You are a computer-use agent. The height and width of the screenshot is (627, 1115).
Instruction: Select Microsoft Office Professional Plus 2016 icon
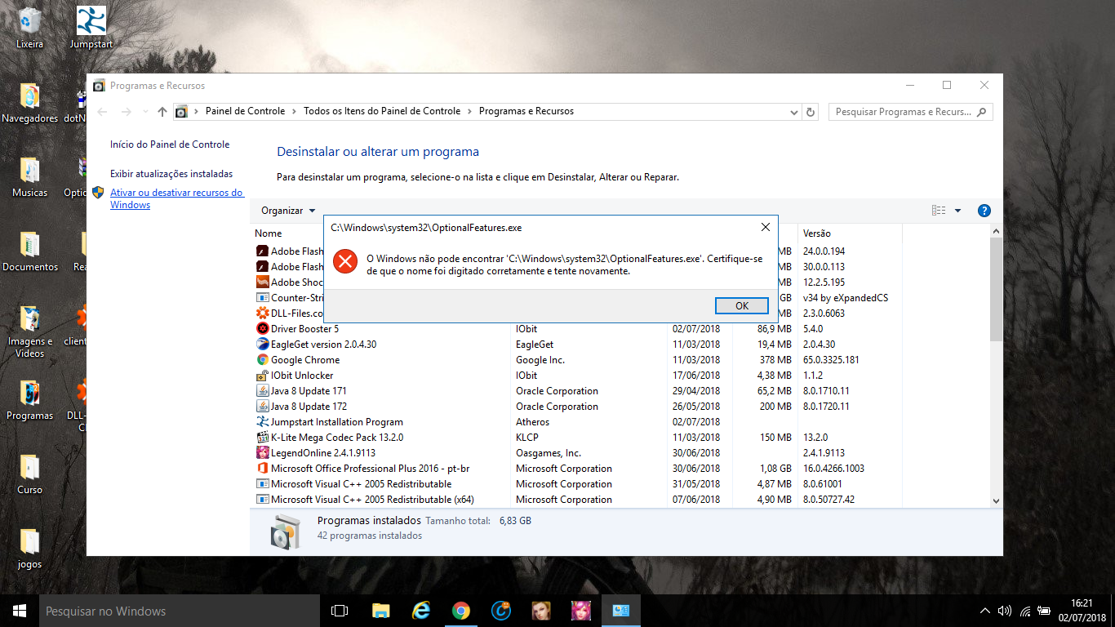[x=263, y=469]
